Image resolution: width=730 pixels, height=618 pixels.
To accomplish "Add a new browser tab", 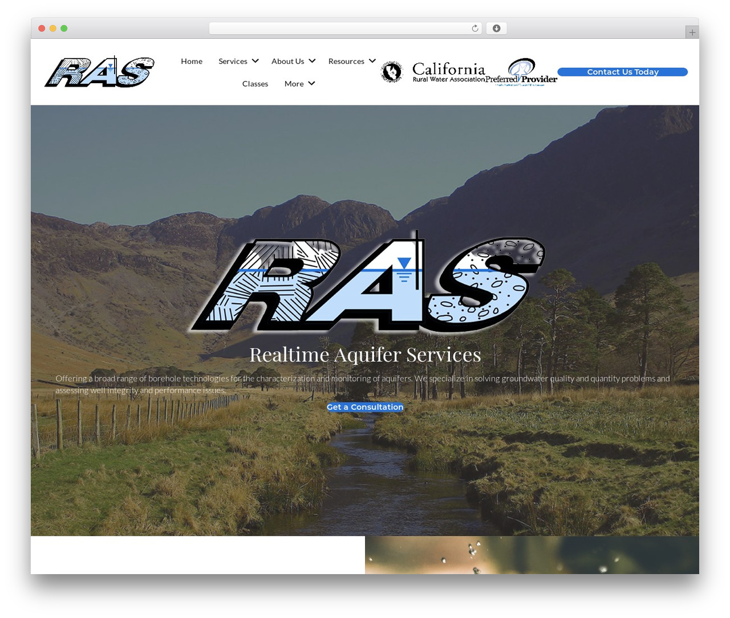I will (x=692, y=32).
